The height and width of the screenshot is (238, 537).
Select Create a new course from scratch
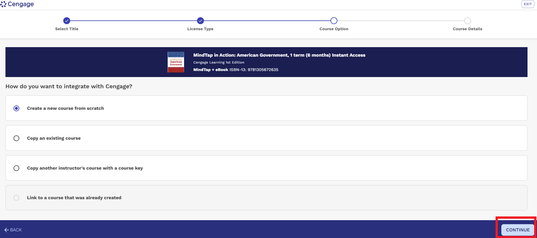(x=16, y=108)
